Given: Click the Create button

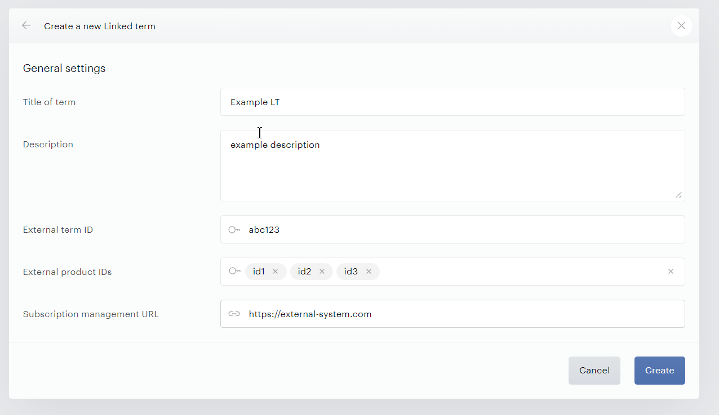Looking at the screenshot, I should pos(660,371).
